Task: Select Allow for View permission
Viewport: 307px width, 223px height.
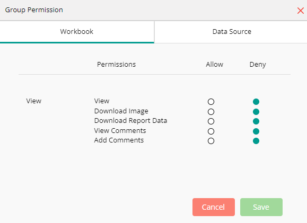Action: point(211,102)
